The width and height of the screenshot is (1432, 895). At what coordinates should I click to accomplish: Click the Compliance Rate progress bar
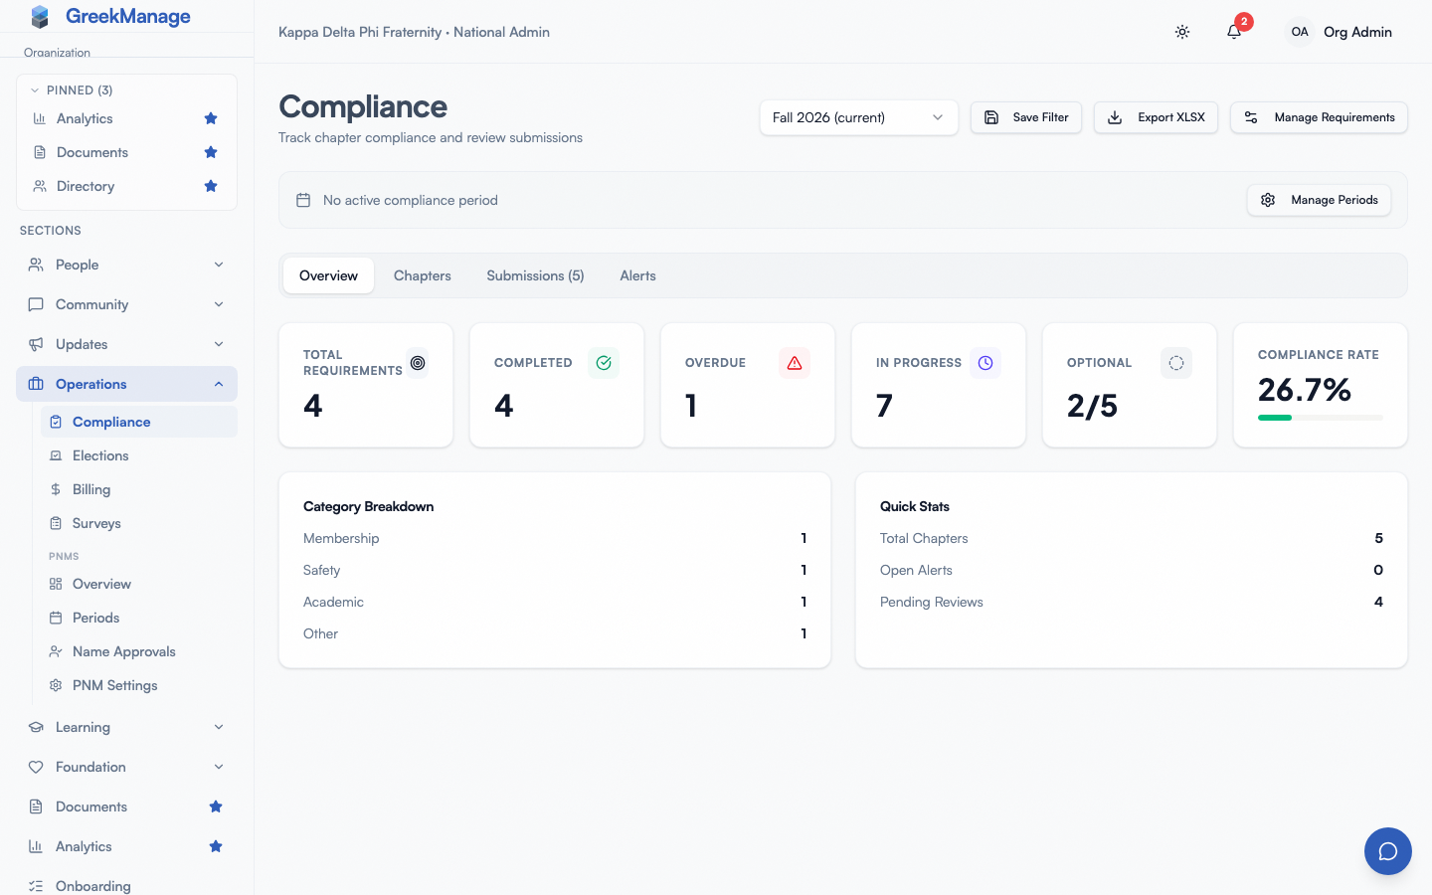tap(1320, 418)
